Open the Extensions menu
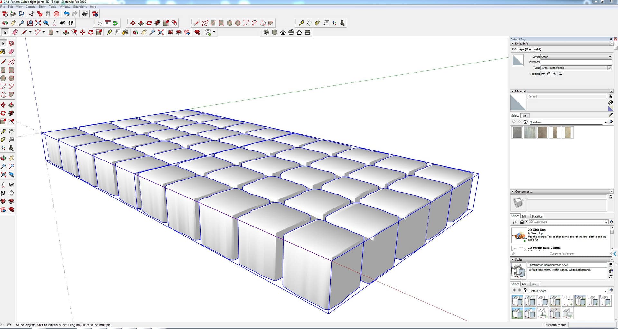Viewport: 618px width, 329px height. (80, 7)
